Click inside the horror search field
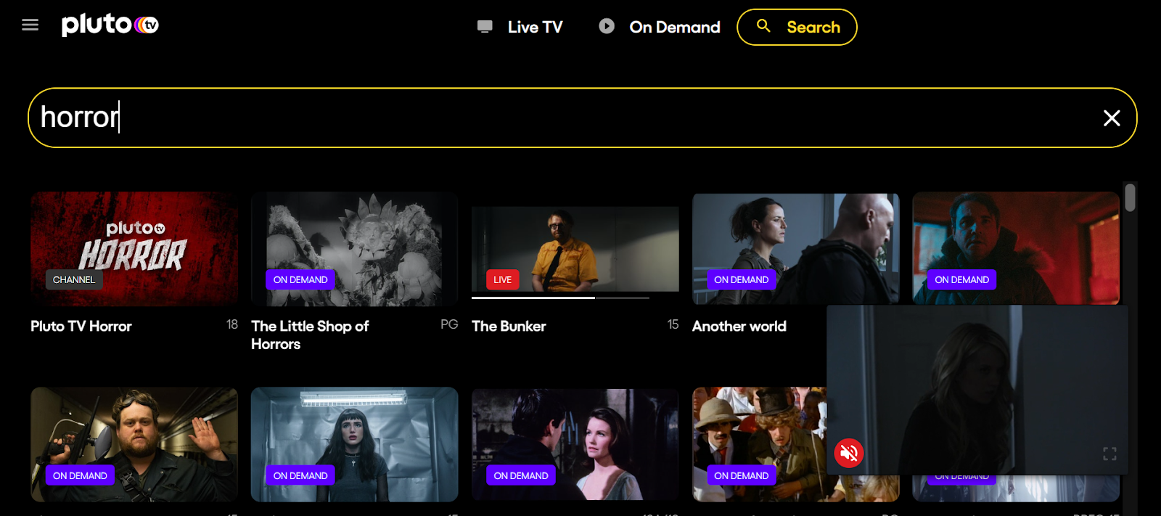Screen dimensions: 1161x516 pos(566,118)
